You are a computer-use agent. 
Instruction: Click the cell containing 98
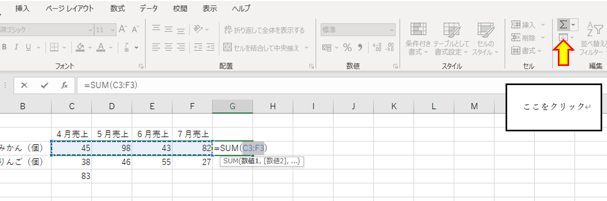coord(112,148)
